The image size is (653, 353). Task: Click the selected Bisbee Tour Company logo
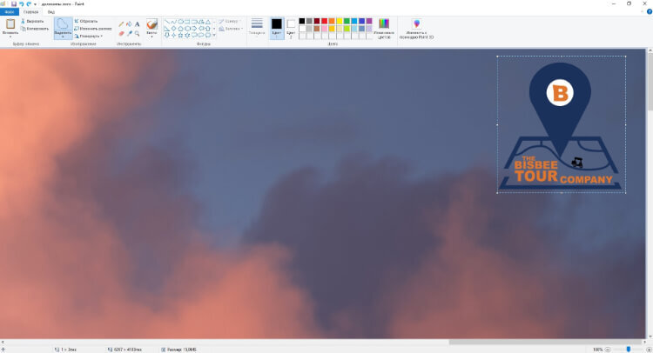(x=561, y=124)
